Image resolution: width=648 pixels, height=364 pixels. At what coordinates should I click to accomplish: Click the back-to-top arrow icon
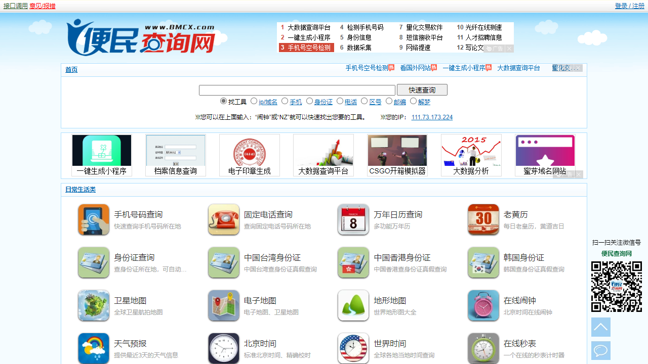[601, 327]
